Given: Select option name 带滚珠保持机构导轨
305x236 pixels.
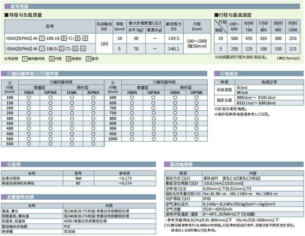Looking at the screenshot, I should pyautogui.click(x=18, y=183).
